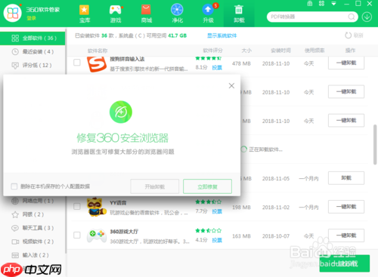Select 全部软件 (36) sidebar item
Image resolution: width=378 pixels, height=277 pixels.
click(x=33, y=38)
